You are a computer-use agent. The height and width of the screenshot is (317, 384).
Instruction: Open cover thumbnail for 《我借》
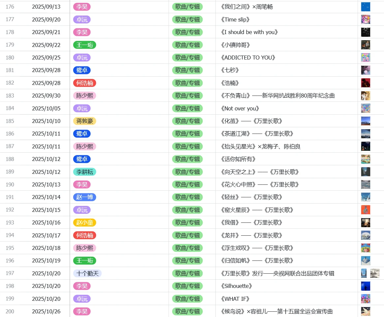(x=366, y=222)
